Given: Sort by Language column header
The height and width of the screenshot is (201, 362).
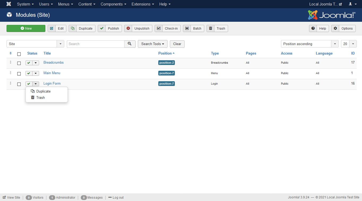Looking at the screenshot, I should point(324,53).
